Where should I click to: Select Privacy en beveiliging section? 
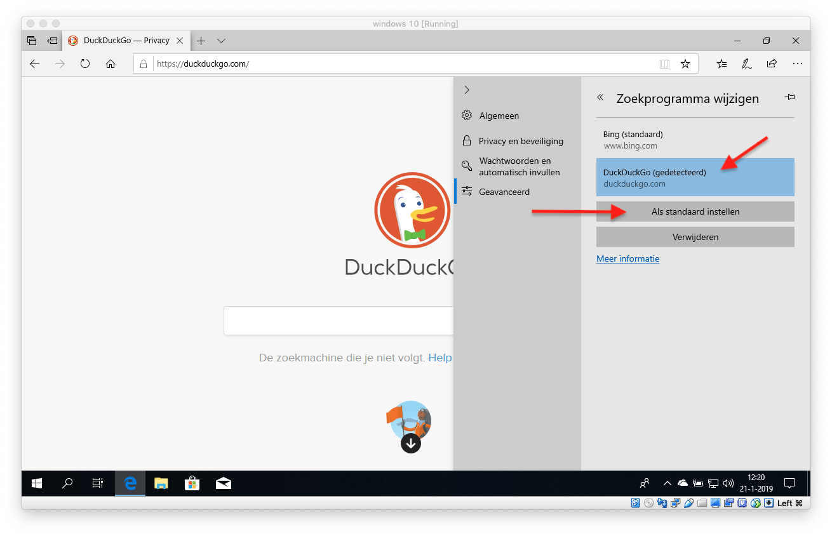click(x=520, y=141)
